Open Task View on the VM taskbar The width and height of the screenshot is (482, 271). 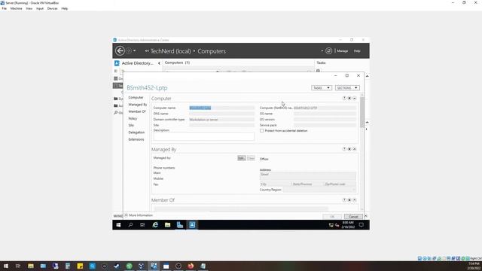[x=142, y=225]
